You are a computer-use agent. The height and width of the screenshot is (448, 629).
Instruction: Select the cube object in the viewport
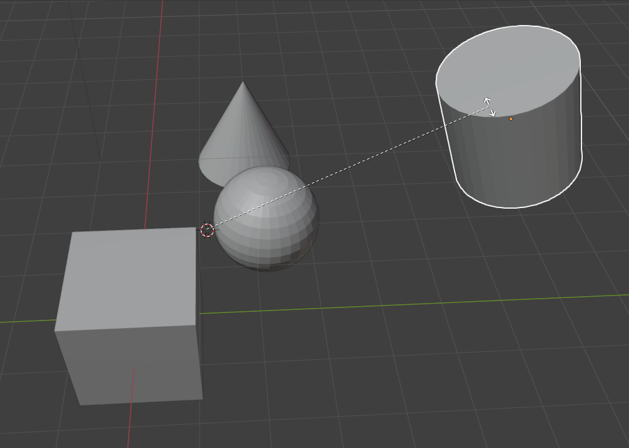click(x=128, y=317)
